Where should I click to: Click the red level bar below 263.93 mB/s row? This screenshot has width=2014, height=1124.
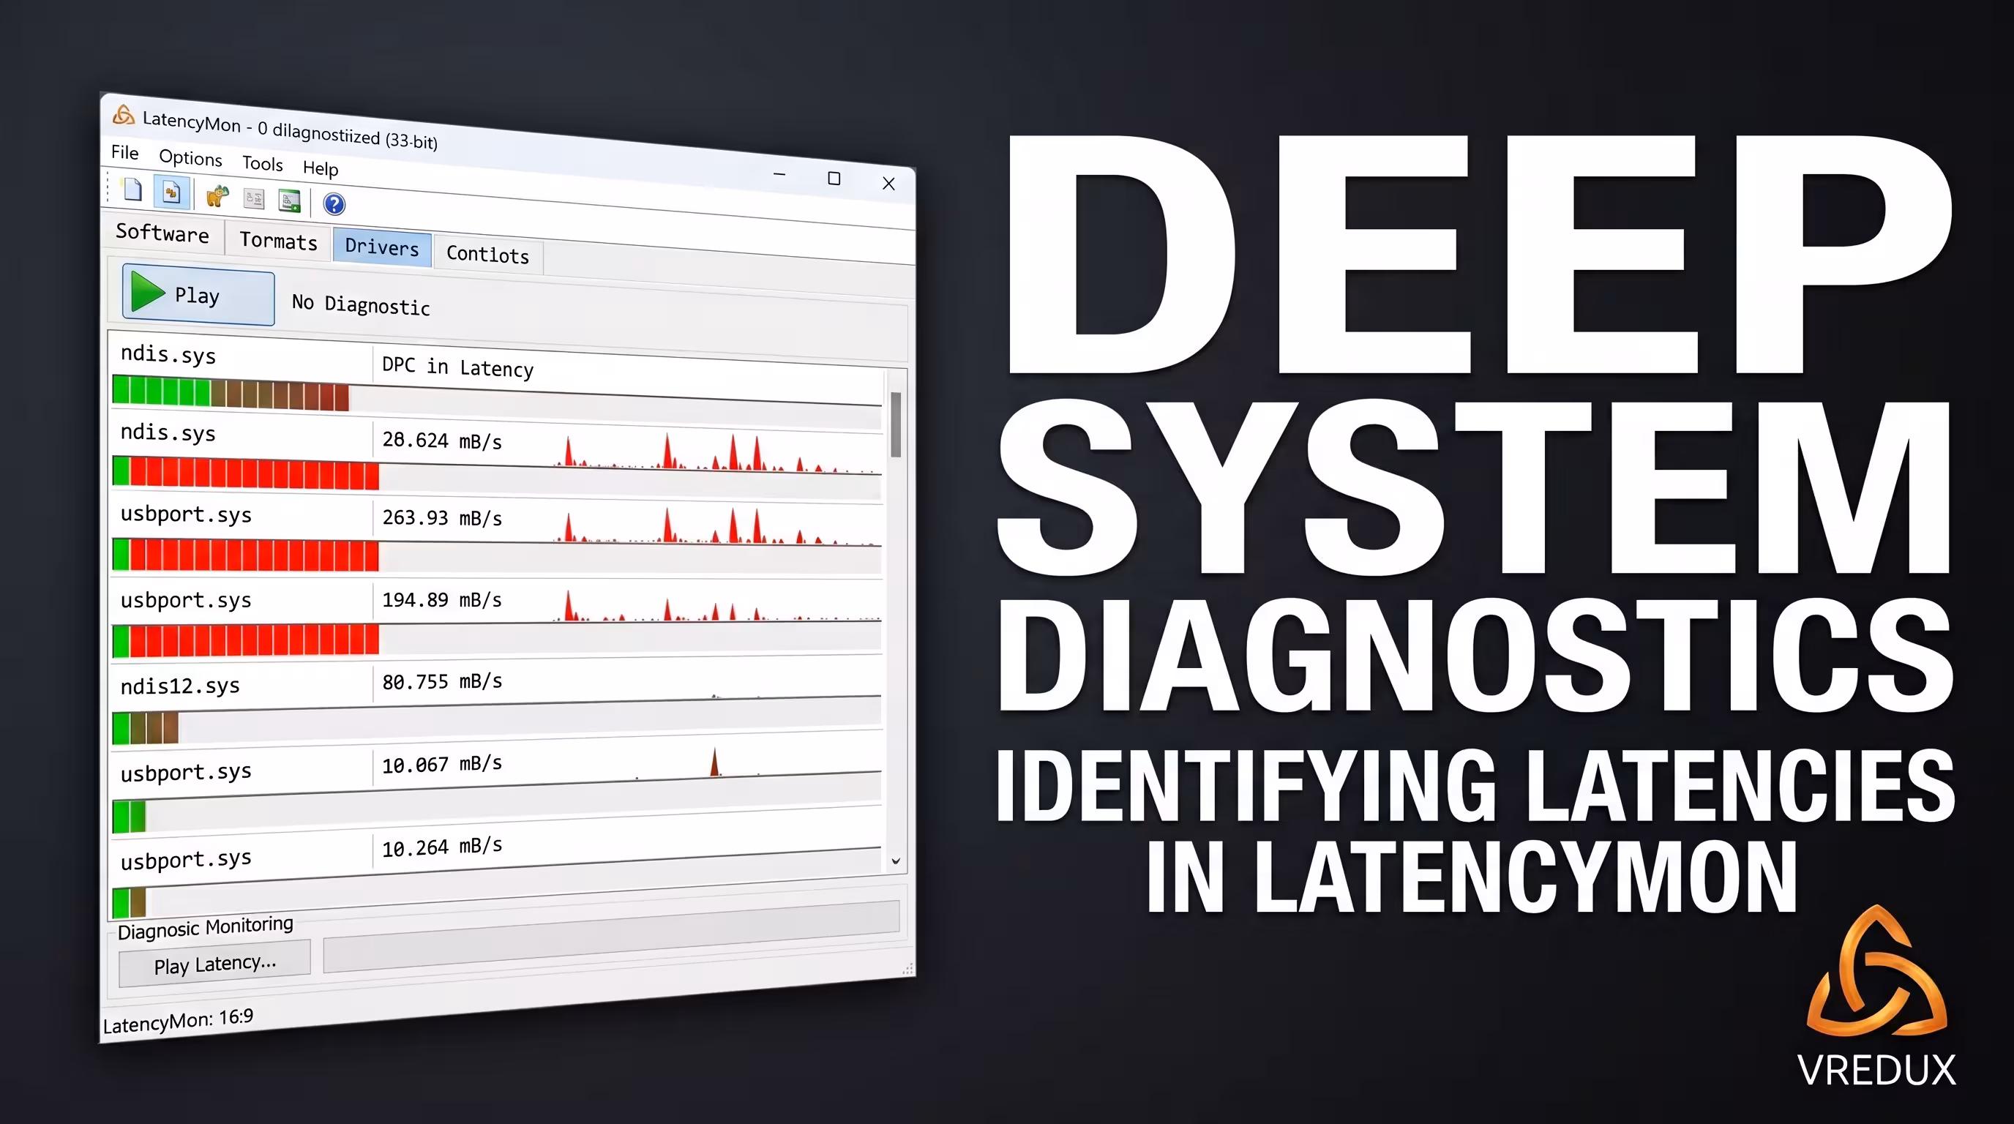click(x=245, y=555)
